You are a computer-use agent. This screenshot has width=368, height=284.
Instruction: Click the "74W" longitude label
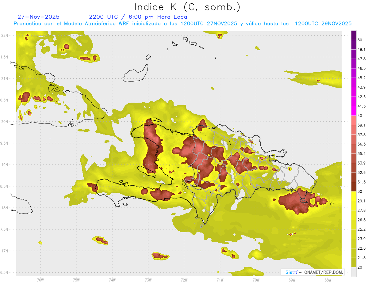pos(112,280)
